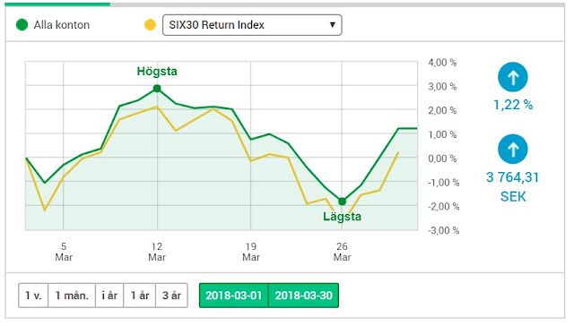Click the up arrow icon above 1,22 %
Screen dimensions: 574x326
[x=513, y=77]
